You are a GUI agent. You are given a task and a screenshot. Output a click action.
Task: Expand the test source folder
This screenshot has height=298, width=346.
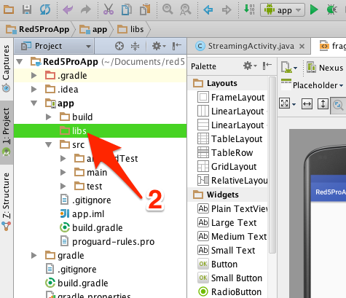pyautogui.click(x=63, y=187)
